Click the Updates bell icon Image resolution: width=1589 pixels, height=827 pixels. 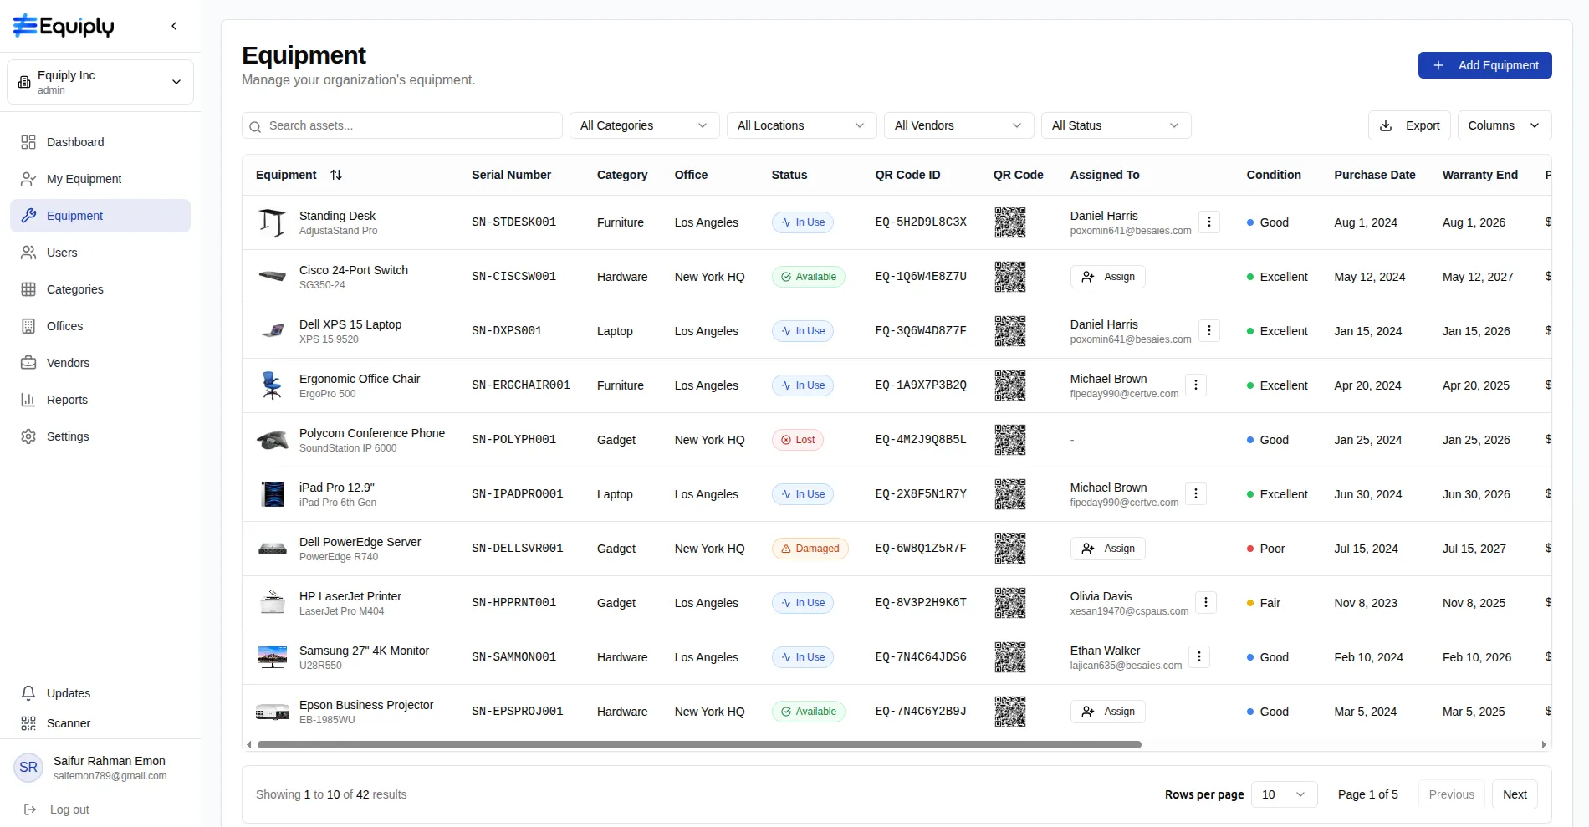28,693
